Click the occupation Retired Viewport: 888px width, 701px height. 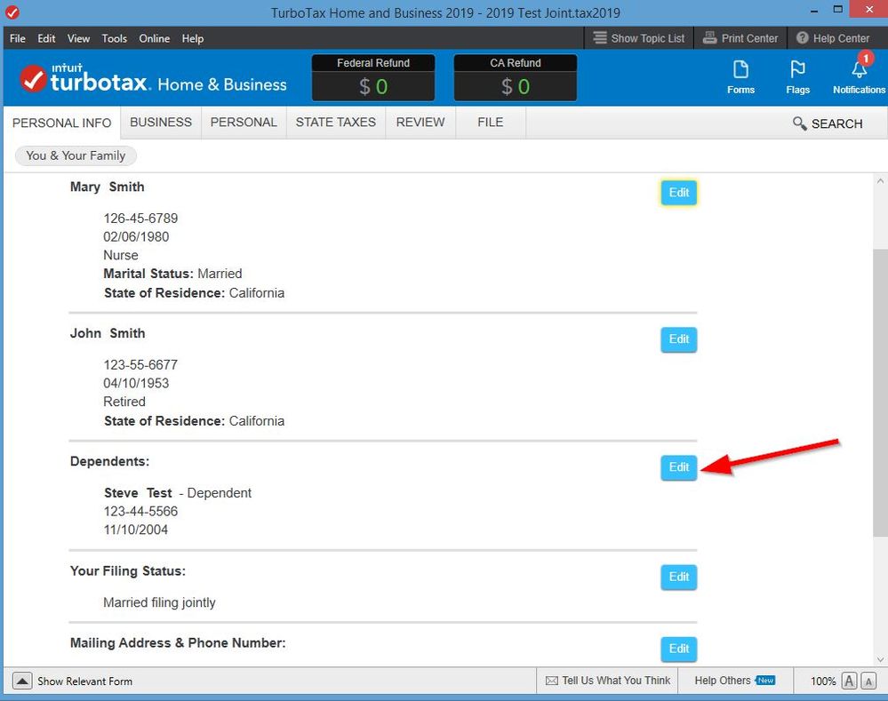coord(124,402)
